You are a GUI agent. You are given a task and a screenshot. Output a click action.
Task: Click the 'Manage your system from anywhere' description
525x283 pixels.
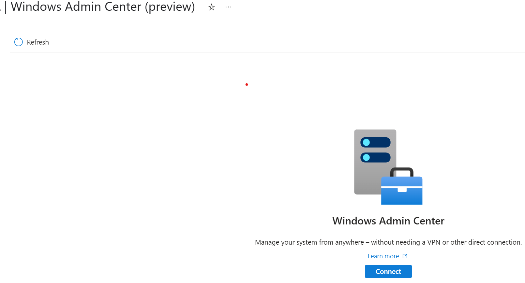tap(388, 242)
